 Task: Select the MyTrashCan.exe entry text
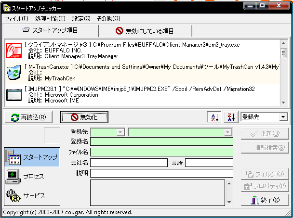coord(152,67)
